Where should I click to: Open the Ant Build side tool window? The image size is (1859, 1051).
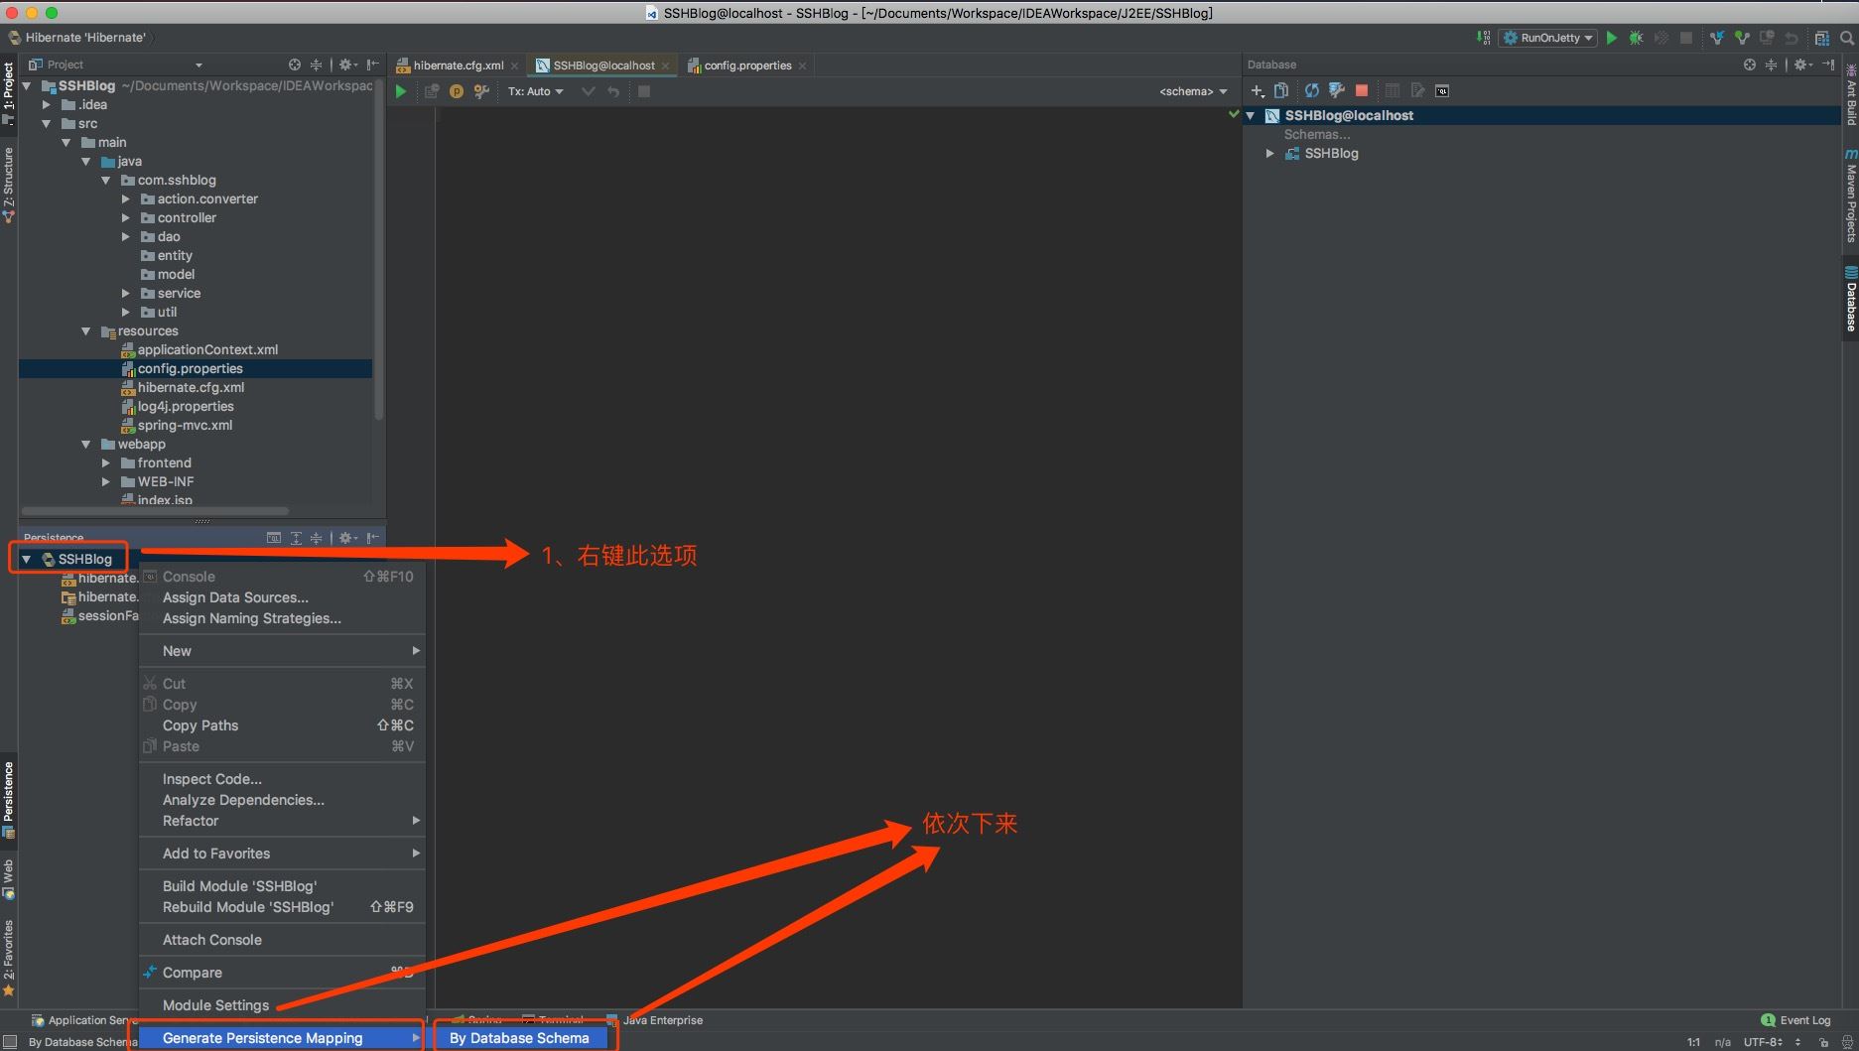pyautogui.click(x=1850, y=96)
